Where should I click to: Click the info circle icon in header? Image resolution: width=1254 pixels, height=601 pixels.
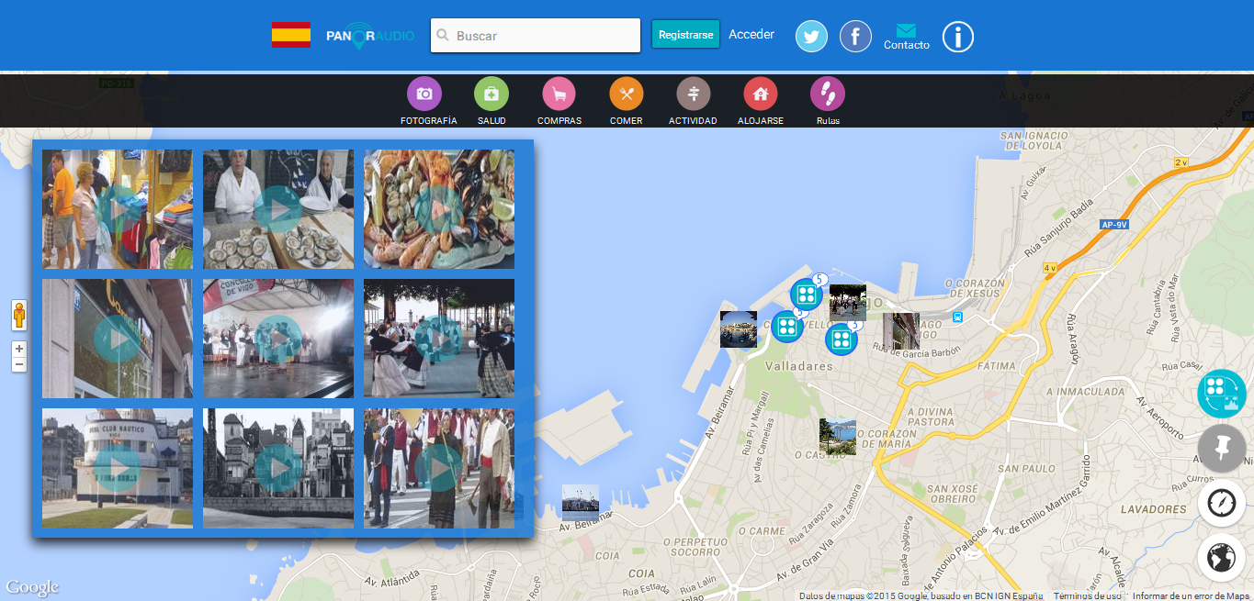[x=957, y=37]
